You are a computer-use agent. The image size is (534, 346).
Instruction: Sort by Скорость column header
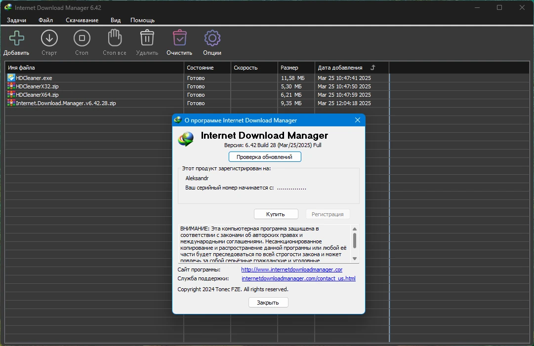pyautogui.click(x=254, y=67)
